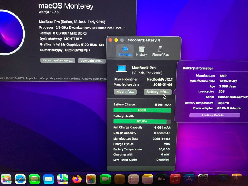248x186 pixels.
Task: Open the App Store from the Dock
Action: click(189, 179)
